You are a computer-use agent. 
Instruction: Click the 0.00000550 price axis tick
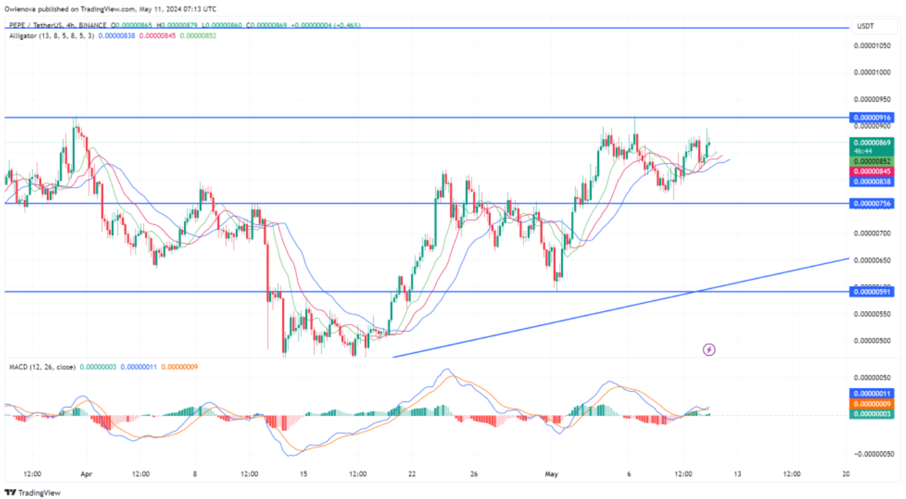872,314
